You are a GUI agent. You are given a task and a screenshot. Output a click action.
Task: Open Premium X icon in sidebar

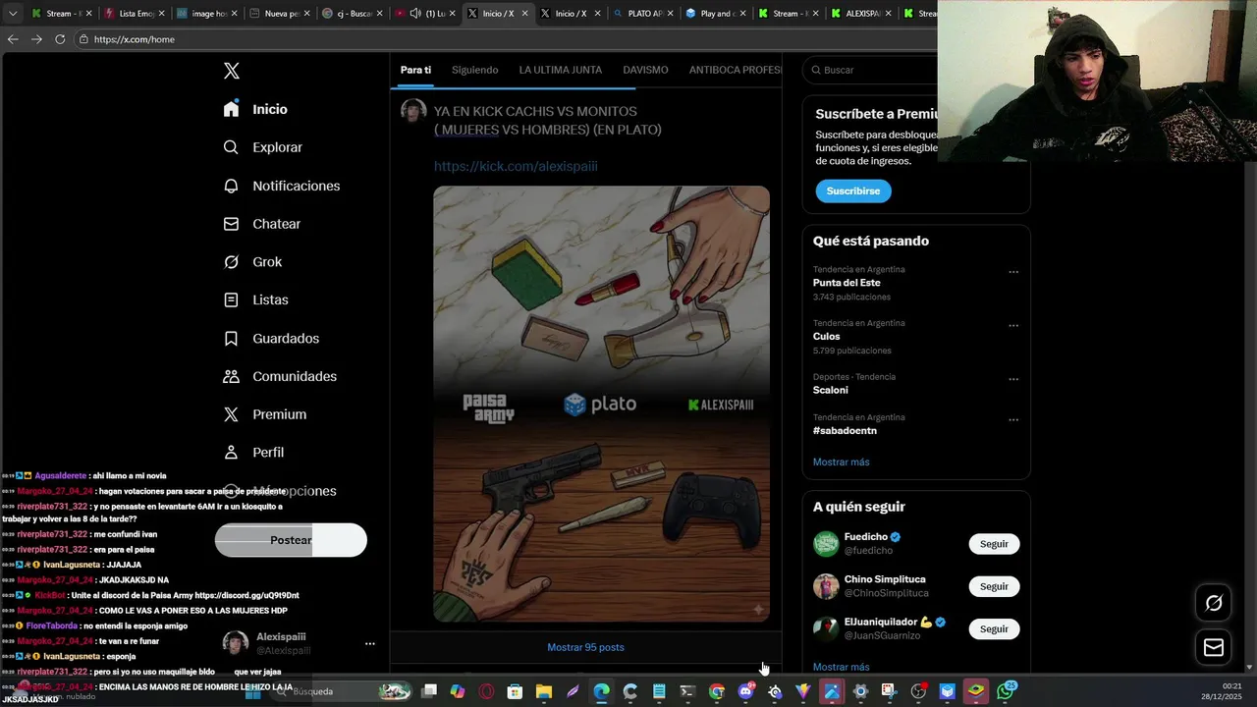[x=231, y=414]
